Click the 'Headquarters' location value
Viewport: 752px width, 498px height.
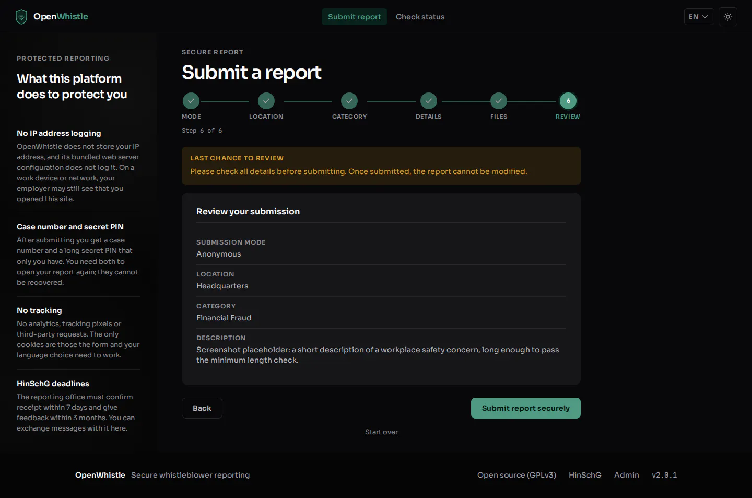222,286
